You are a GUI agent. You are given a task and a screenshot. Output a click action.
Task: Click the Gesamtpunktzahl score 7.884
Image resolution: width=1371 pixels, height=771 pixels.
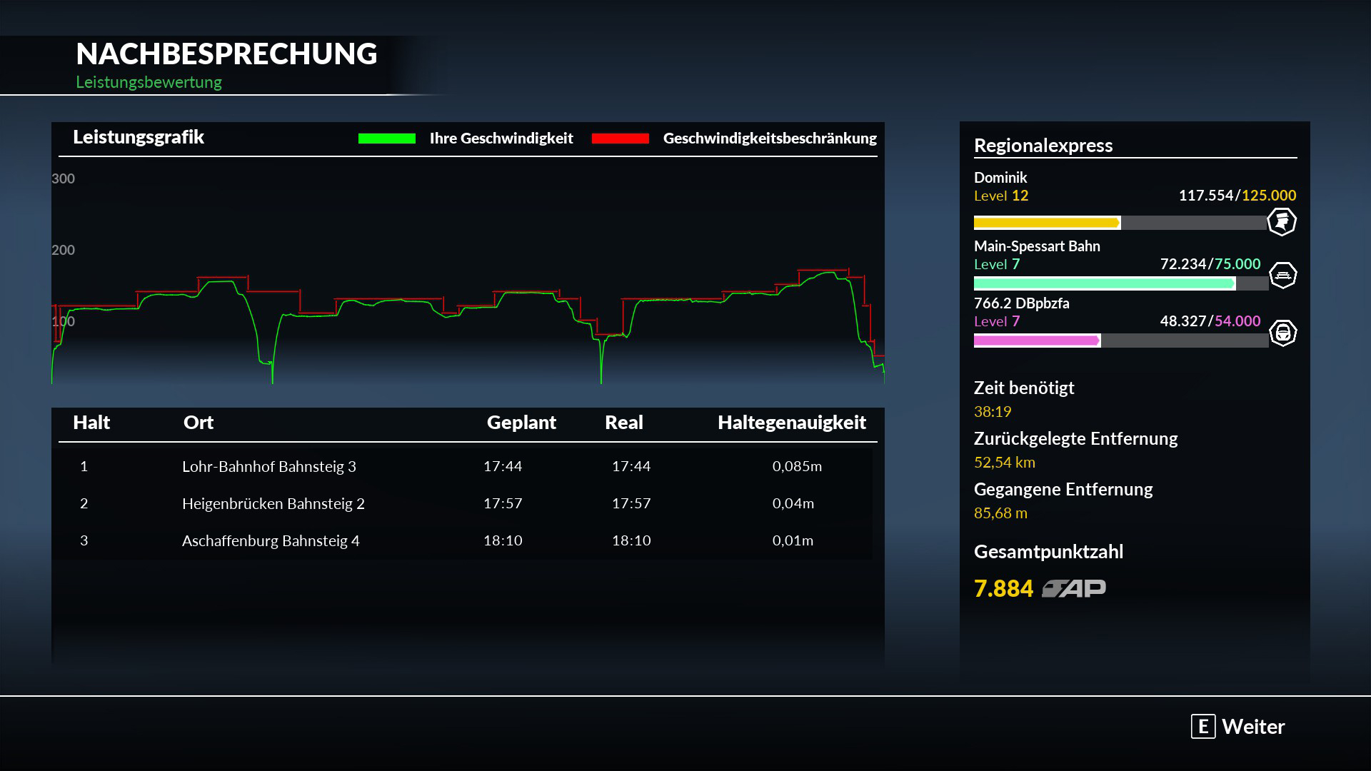tap(1003, 589)
